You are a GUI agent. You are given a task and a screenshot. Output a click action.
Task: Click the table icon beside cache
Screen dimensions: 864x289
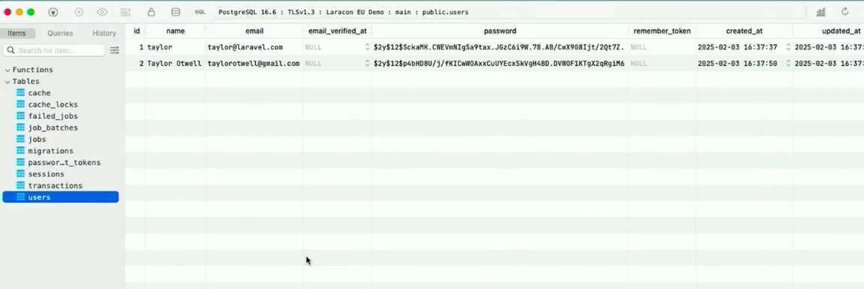pyautogui.click(x=21, y=93)
